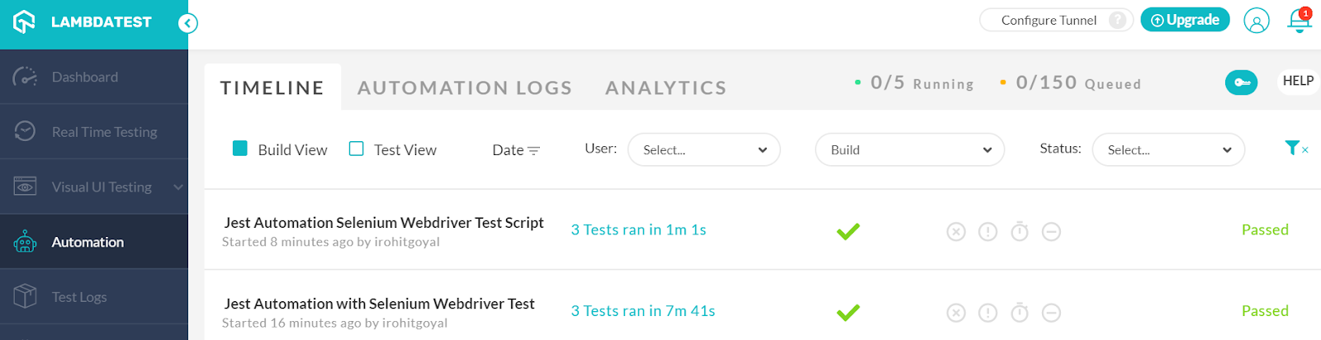Switch to the Automation Logs tab
The width and height of the screenshot is (1321, 340).
pyautogui.click(x=464, y=87)
